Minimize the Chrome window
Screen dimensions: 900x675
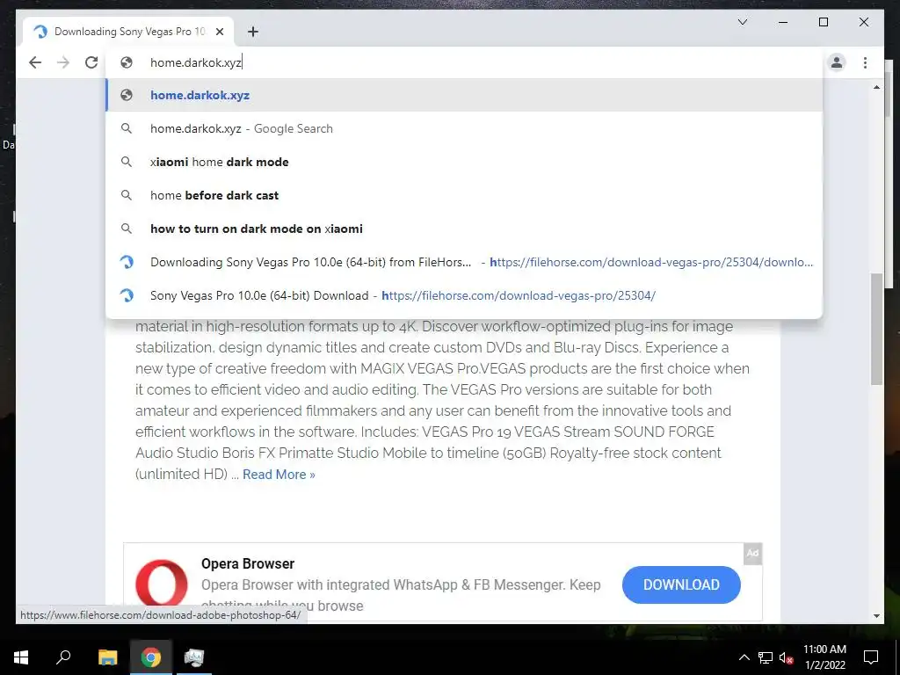click(x=783, y=22)
